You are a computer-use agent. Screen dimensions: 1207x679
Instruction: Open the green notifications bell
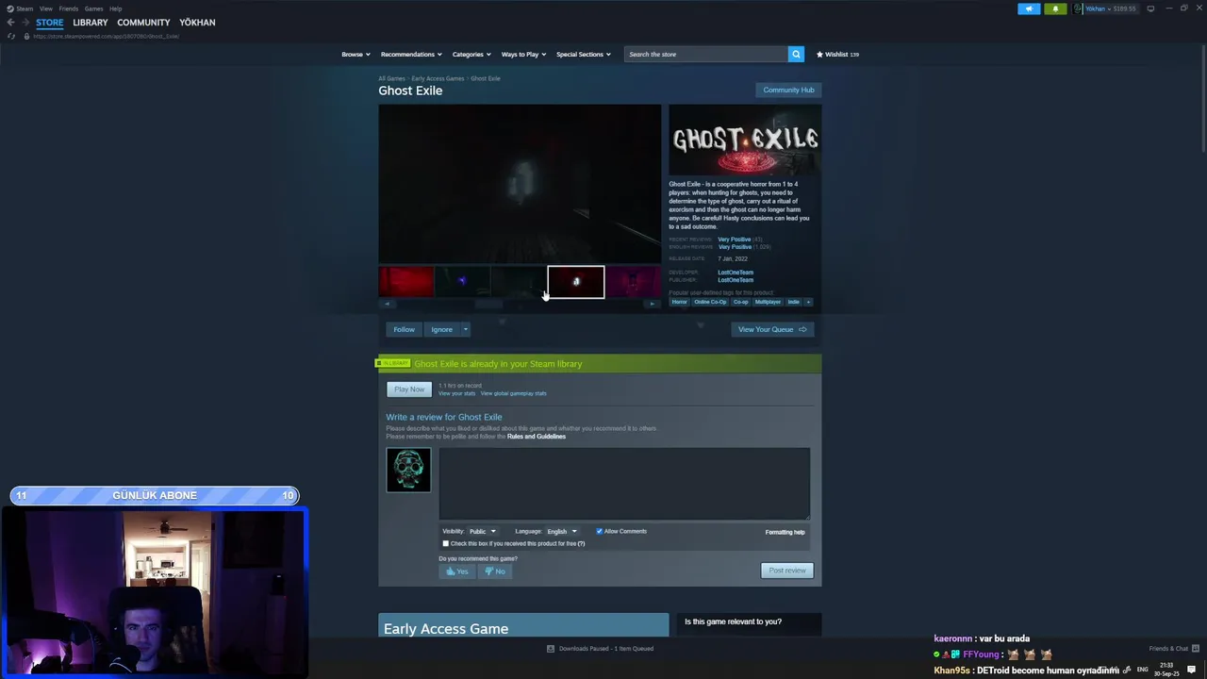[x=1055, y=8]
